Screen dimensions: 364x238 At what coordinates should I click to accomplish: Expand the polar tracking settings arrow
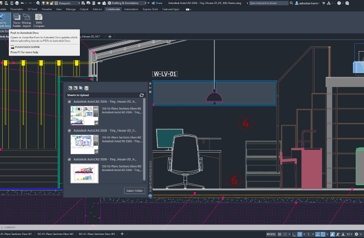pyautogui.click(x=304, y=234)
